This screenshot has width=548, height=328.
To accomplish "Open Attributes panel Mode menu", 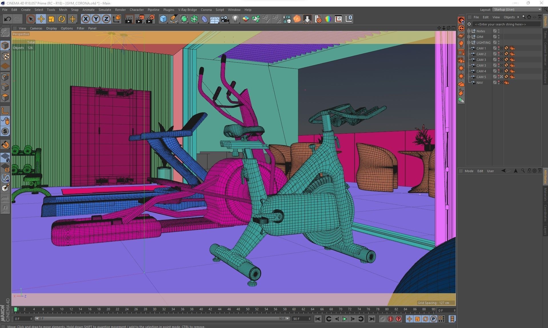I will click(469, 171).
